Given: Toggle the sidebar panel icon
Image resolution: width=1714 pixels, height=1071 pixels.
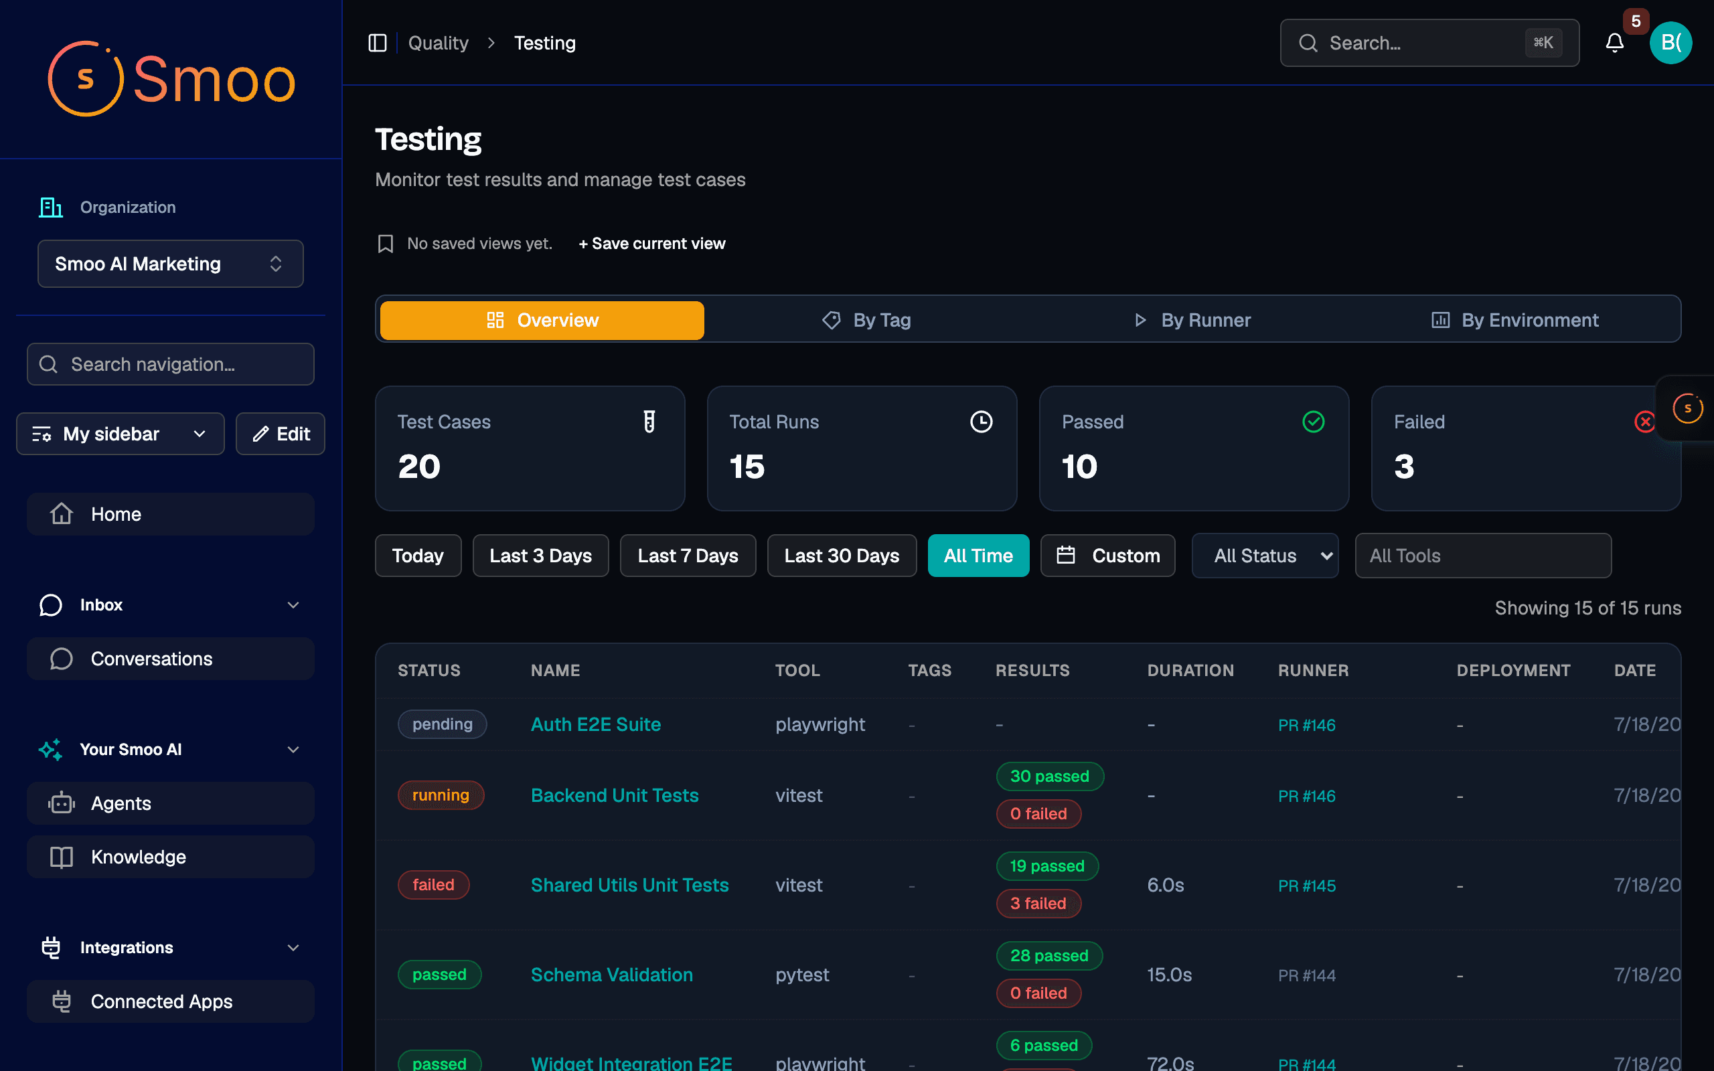Looking at the screenshot, I should (378, 44).
